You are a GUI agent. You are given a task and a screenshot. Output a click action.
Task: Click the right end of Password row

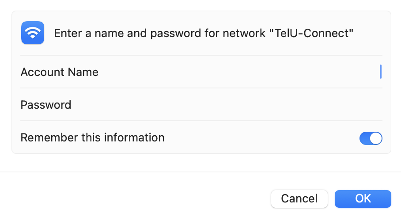coord(368,105)
